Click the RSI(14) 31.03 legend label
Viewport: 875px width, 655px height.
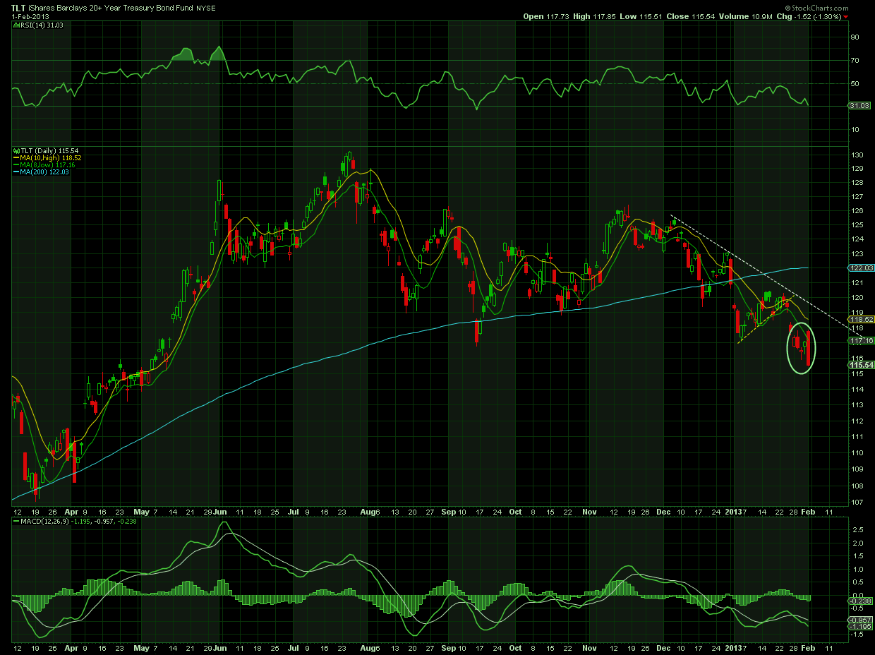pyautogui.click(x=42, y=25)
